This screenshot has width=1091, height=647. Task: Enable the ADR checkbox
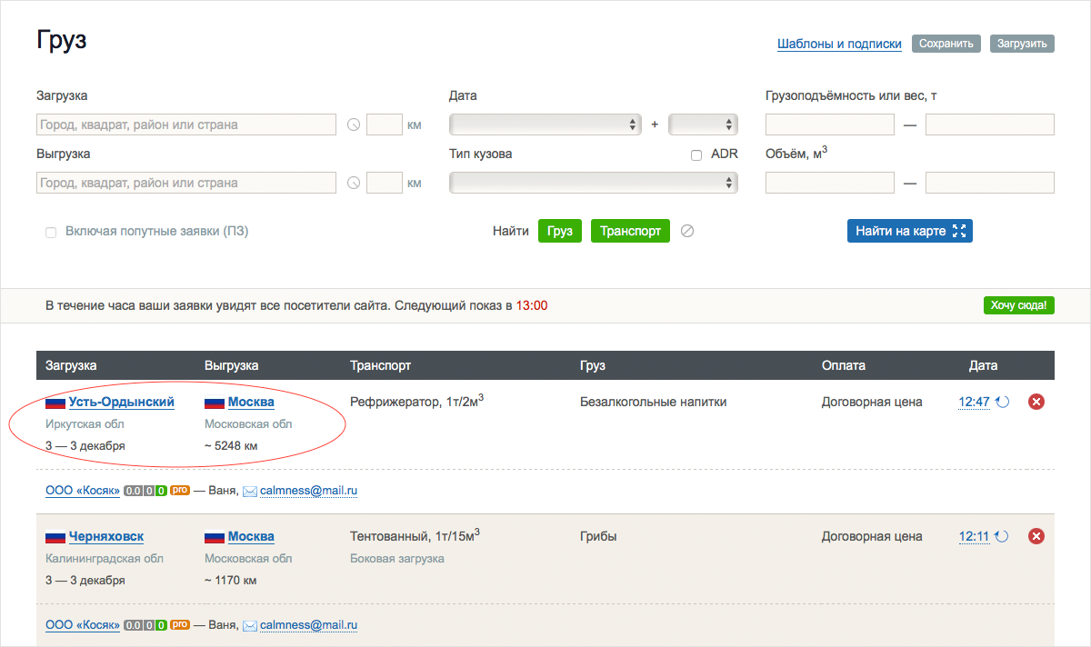696,155
